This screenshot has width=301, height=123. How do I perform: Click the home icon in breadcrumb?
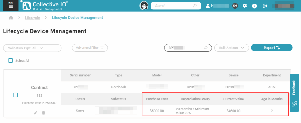[11, 18]
